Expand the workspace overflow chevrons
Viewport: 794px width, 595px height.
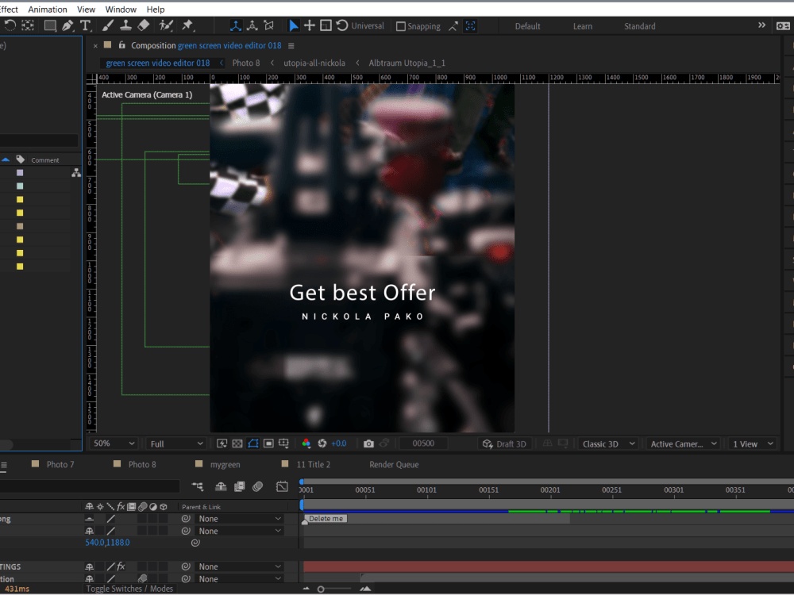pyautogui.click(x=761, y=25)
